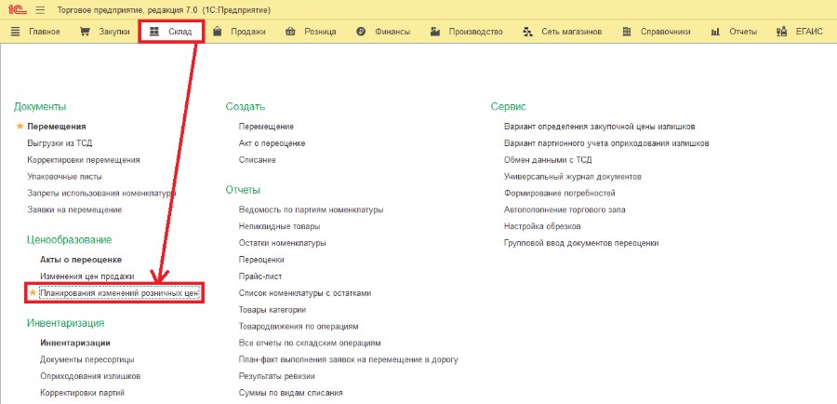Open Список номенклатуры с остатками
837x404 pixels.
coord(305,293)
